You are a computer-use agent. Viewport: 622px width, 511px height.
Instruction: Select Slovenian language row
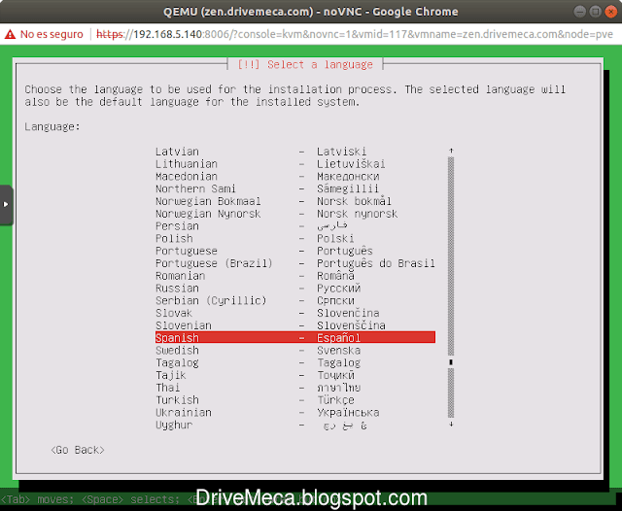pos(295,325)
